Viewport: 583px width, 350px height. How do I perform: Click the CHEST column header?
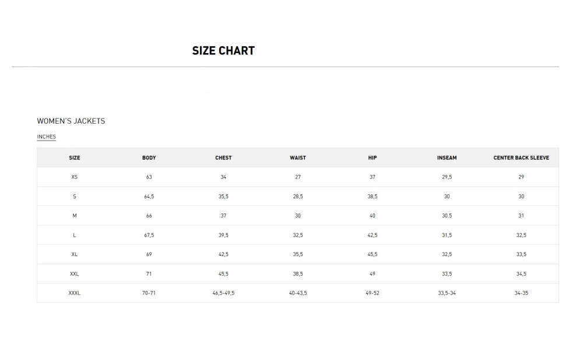(x=223, y=157)
